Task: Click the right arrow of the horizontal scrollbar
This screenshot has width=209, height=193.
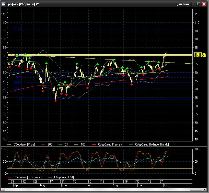Action: [205, 189]
